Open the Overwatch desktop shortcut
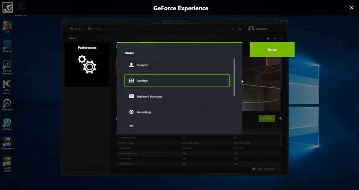This screenshot has height=190, width=359. coord(7,105)
